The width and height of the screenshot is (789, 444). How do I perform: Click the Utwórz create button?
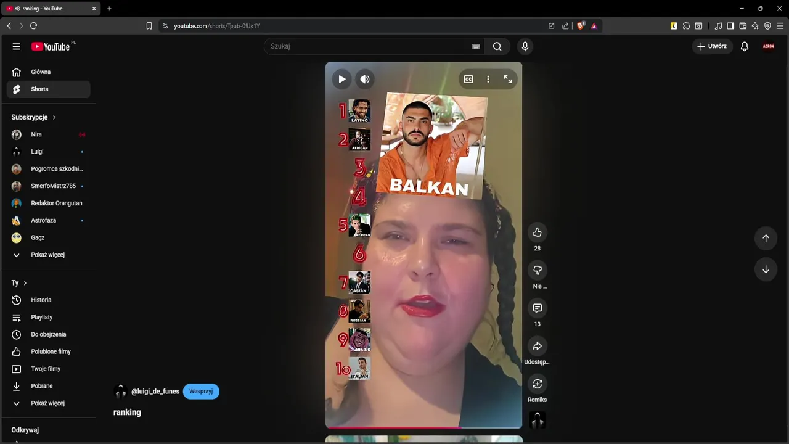(x=712, y=46)
